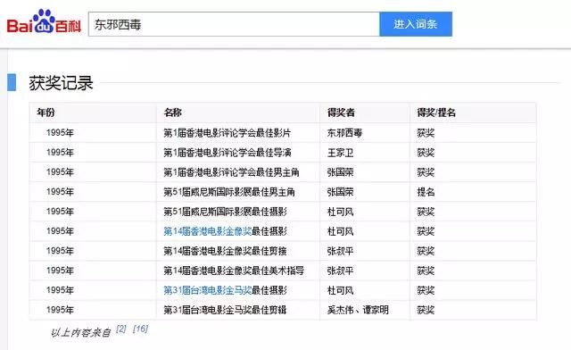
Task: Select 张国荣 in the 最佳男主角 评论学会 row
Action: 340,172
